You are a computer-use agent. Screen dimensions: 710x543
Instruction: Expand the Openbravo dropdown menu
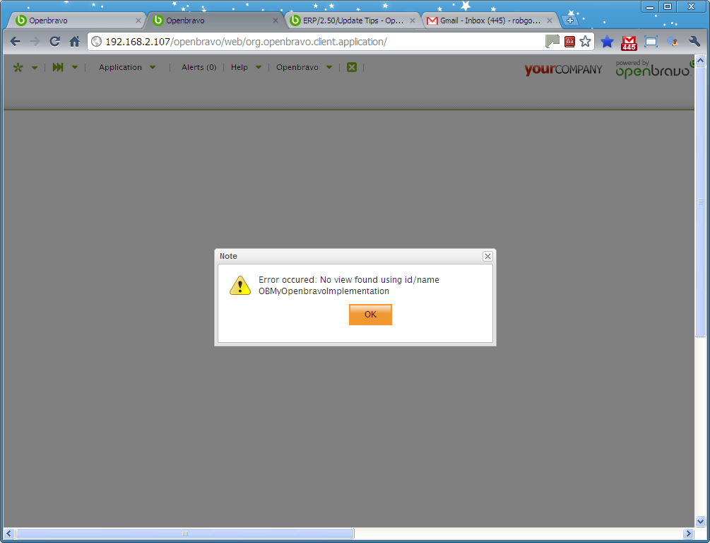click(304, 68)
